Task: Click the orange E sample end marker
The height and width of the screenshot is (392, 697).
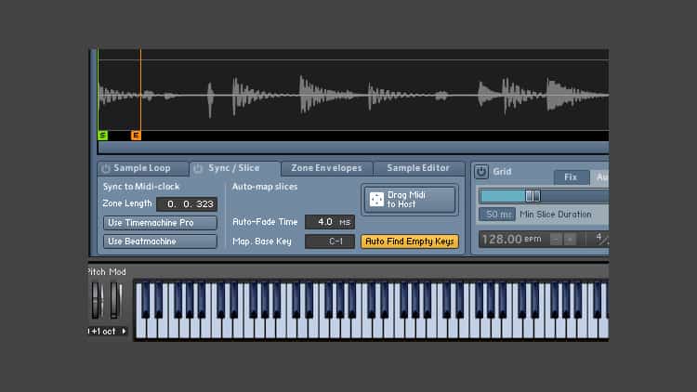Action: coord(136,136)
